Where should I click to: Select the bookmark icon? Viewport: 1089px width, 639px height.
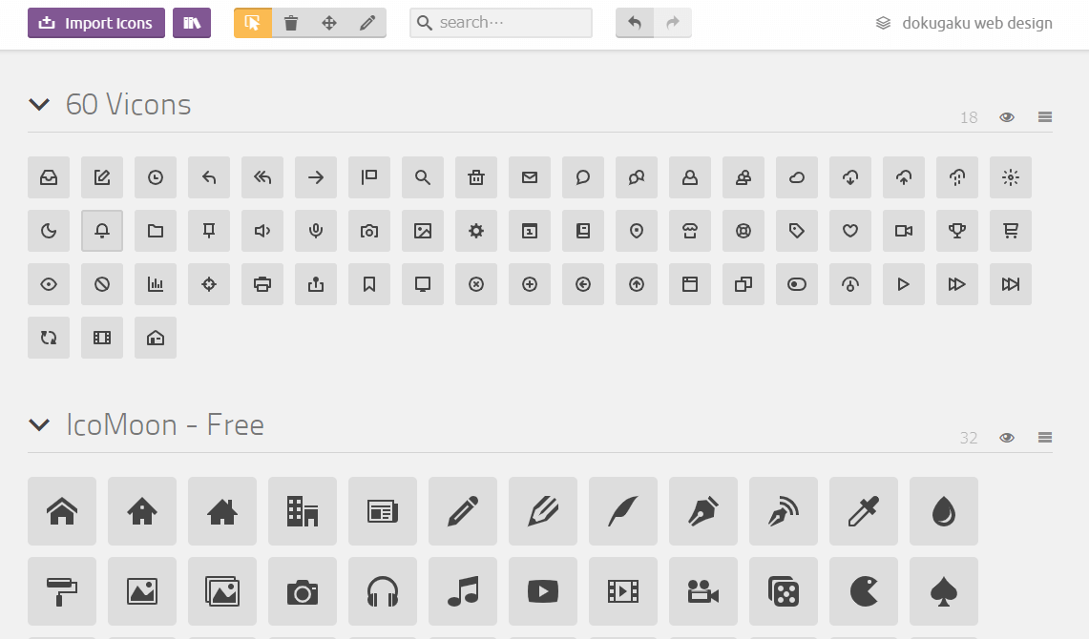click(x=369, y=284)
